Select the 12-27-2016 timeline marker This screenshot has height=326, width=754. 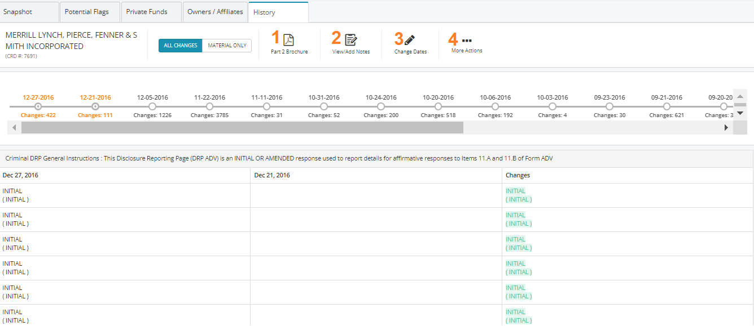[x=38, y=106]
